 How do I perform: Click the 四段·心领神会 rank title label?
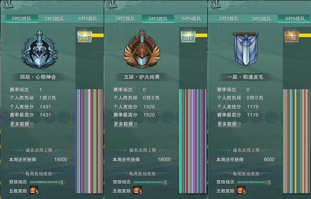click(38, 77)
